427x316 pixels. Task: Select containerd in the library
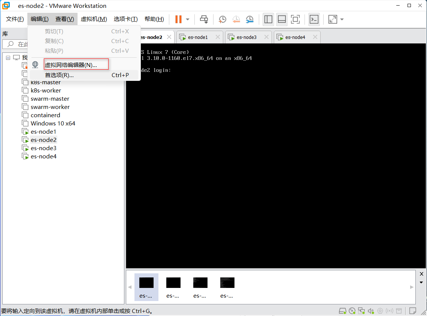[45, 115]
